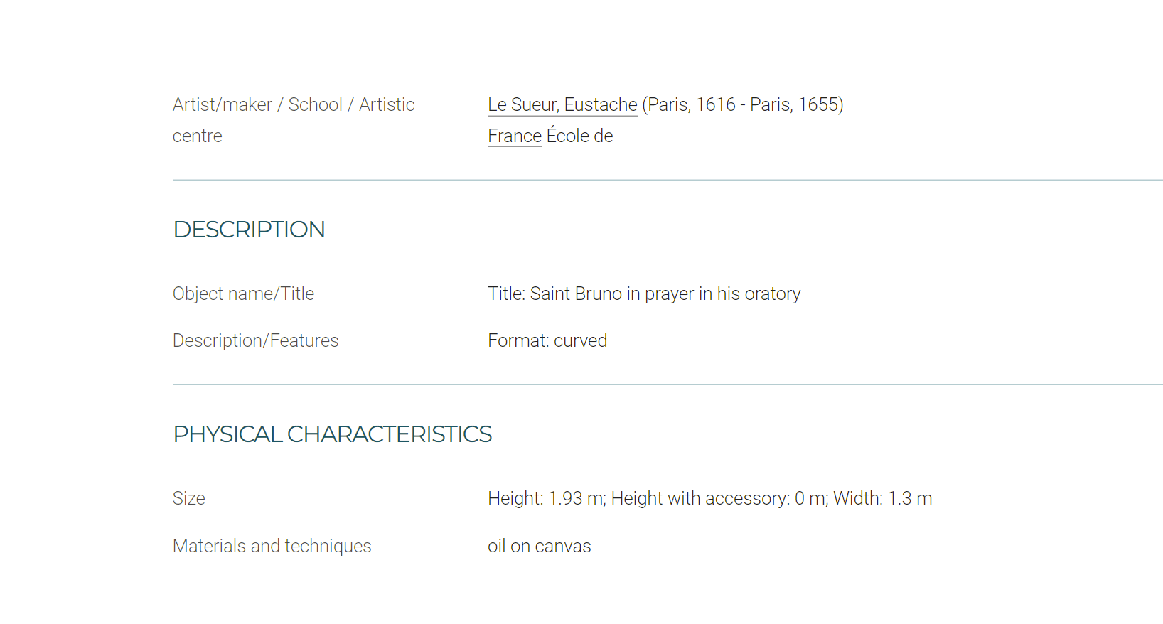Click the Width: 1.3 m text
Viewport: 1163px width, 624px height.
coord(883,498)
